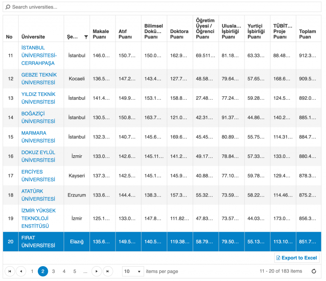Go to the previous page arrow
This screenshot has height=281, width=326.
click(x=21, y=271)
